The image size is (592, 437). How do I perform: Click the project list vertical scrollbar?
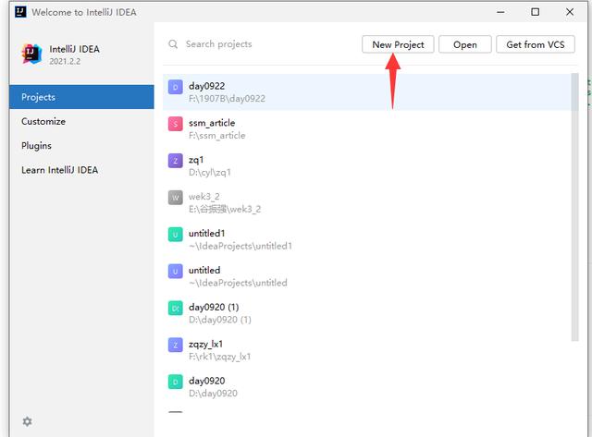[574, 207]
